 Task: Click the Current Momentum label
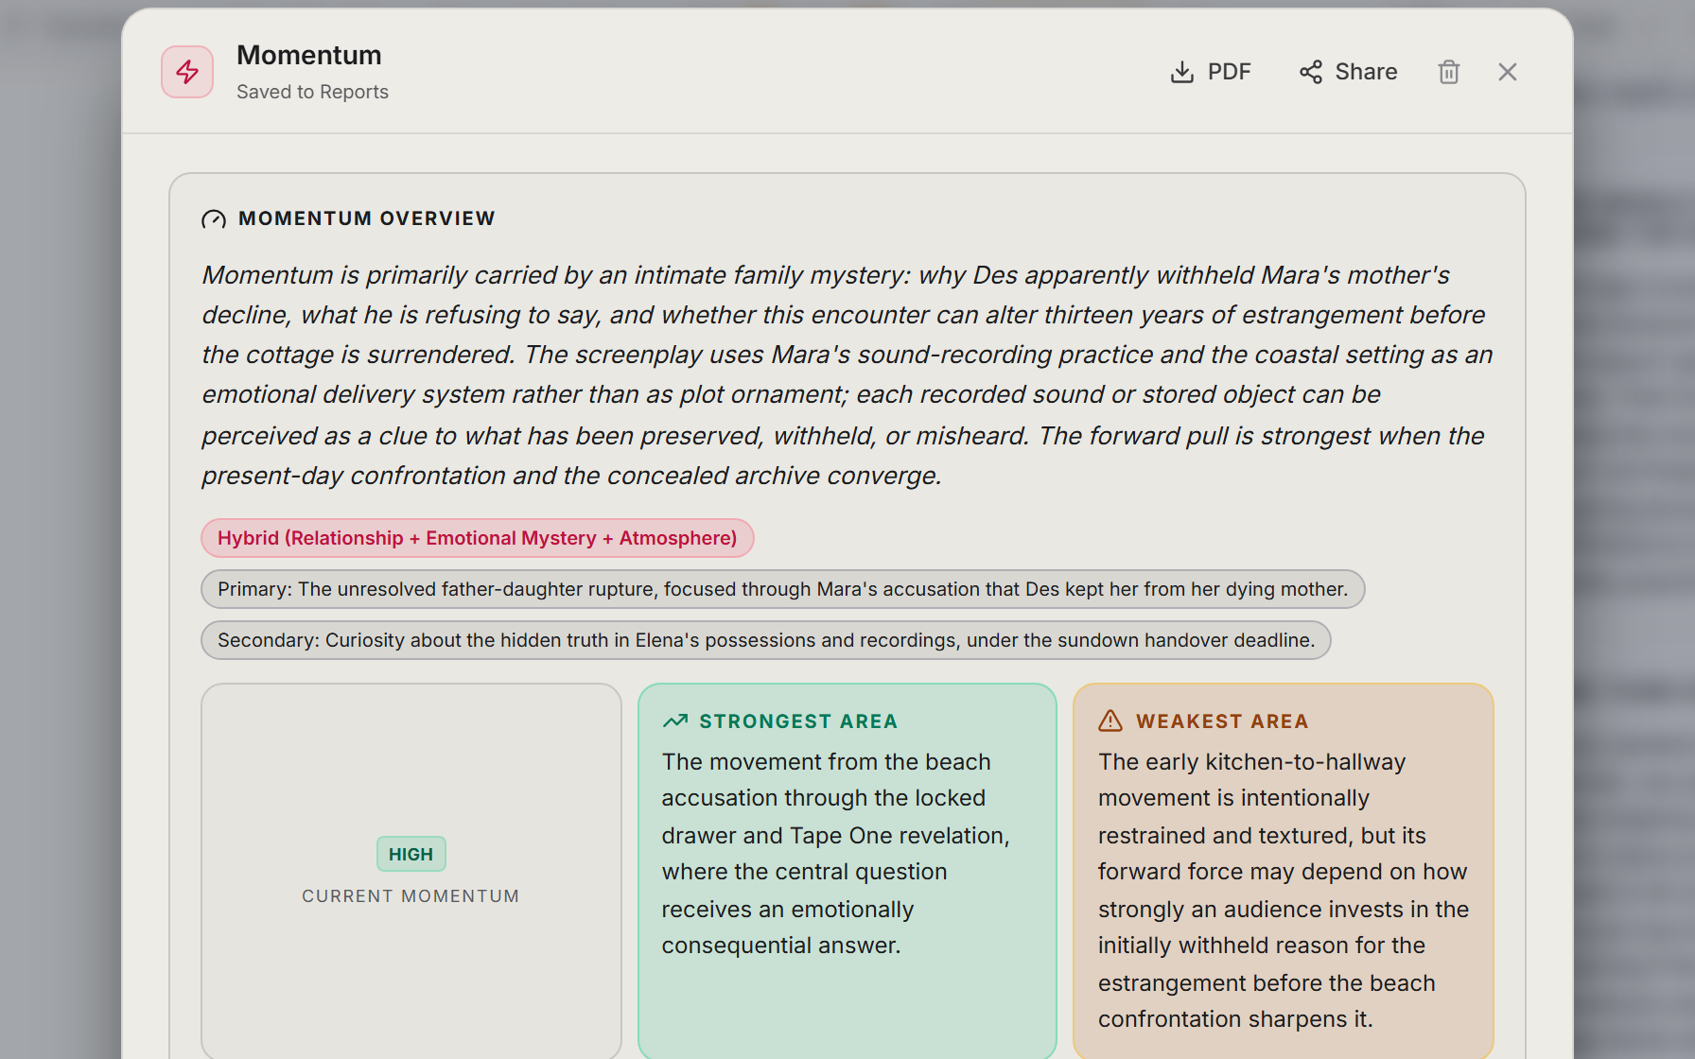coord(411,896)
